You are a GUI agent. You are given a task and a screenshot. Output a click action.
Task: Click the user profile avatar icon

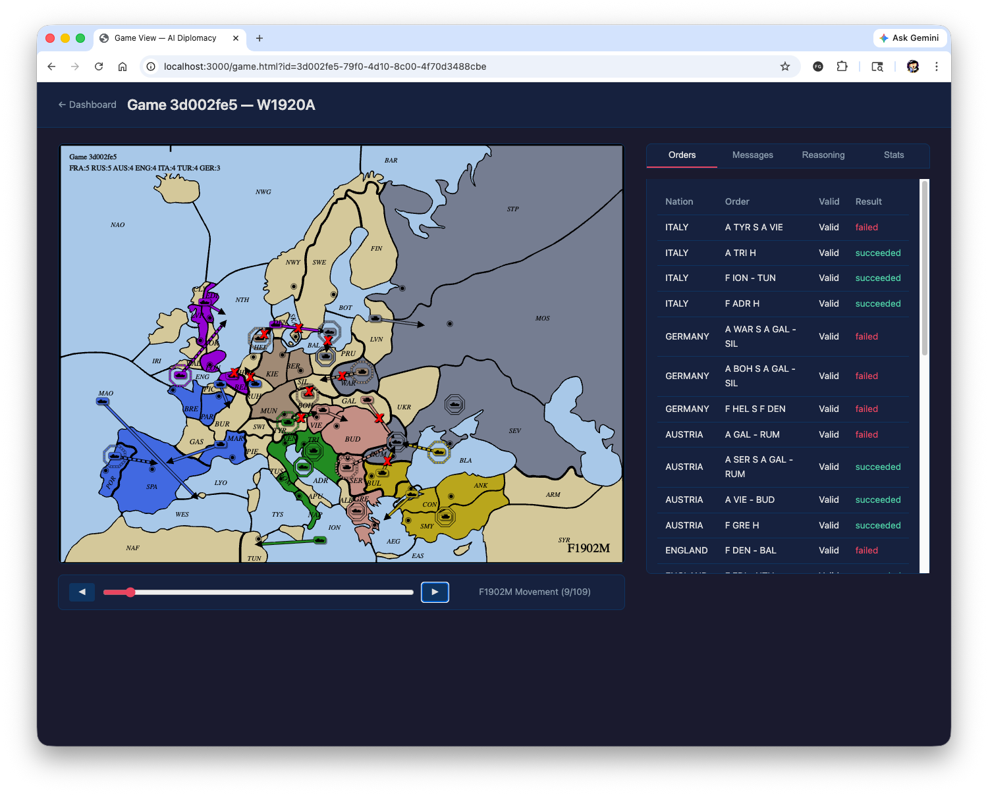point(912,66)
